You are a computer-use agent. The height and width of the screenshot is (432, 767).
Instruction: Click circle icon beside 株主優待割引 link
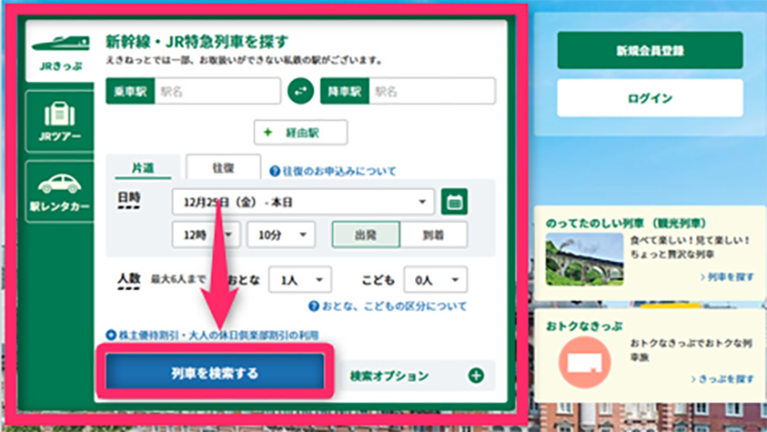[x=111, y=336]
